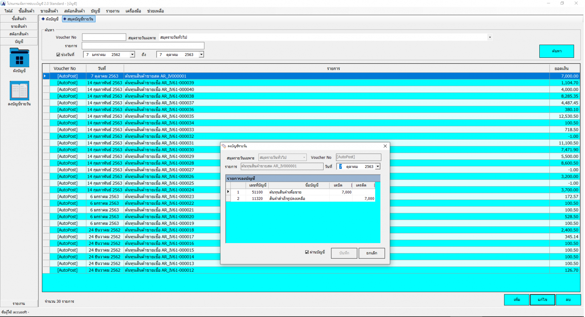Open the รายงาน menu in menu bar
This screenshot has width=585, height=317.
(113, 11)
